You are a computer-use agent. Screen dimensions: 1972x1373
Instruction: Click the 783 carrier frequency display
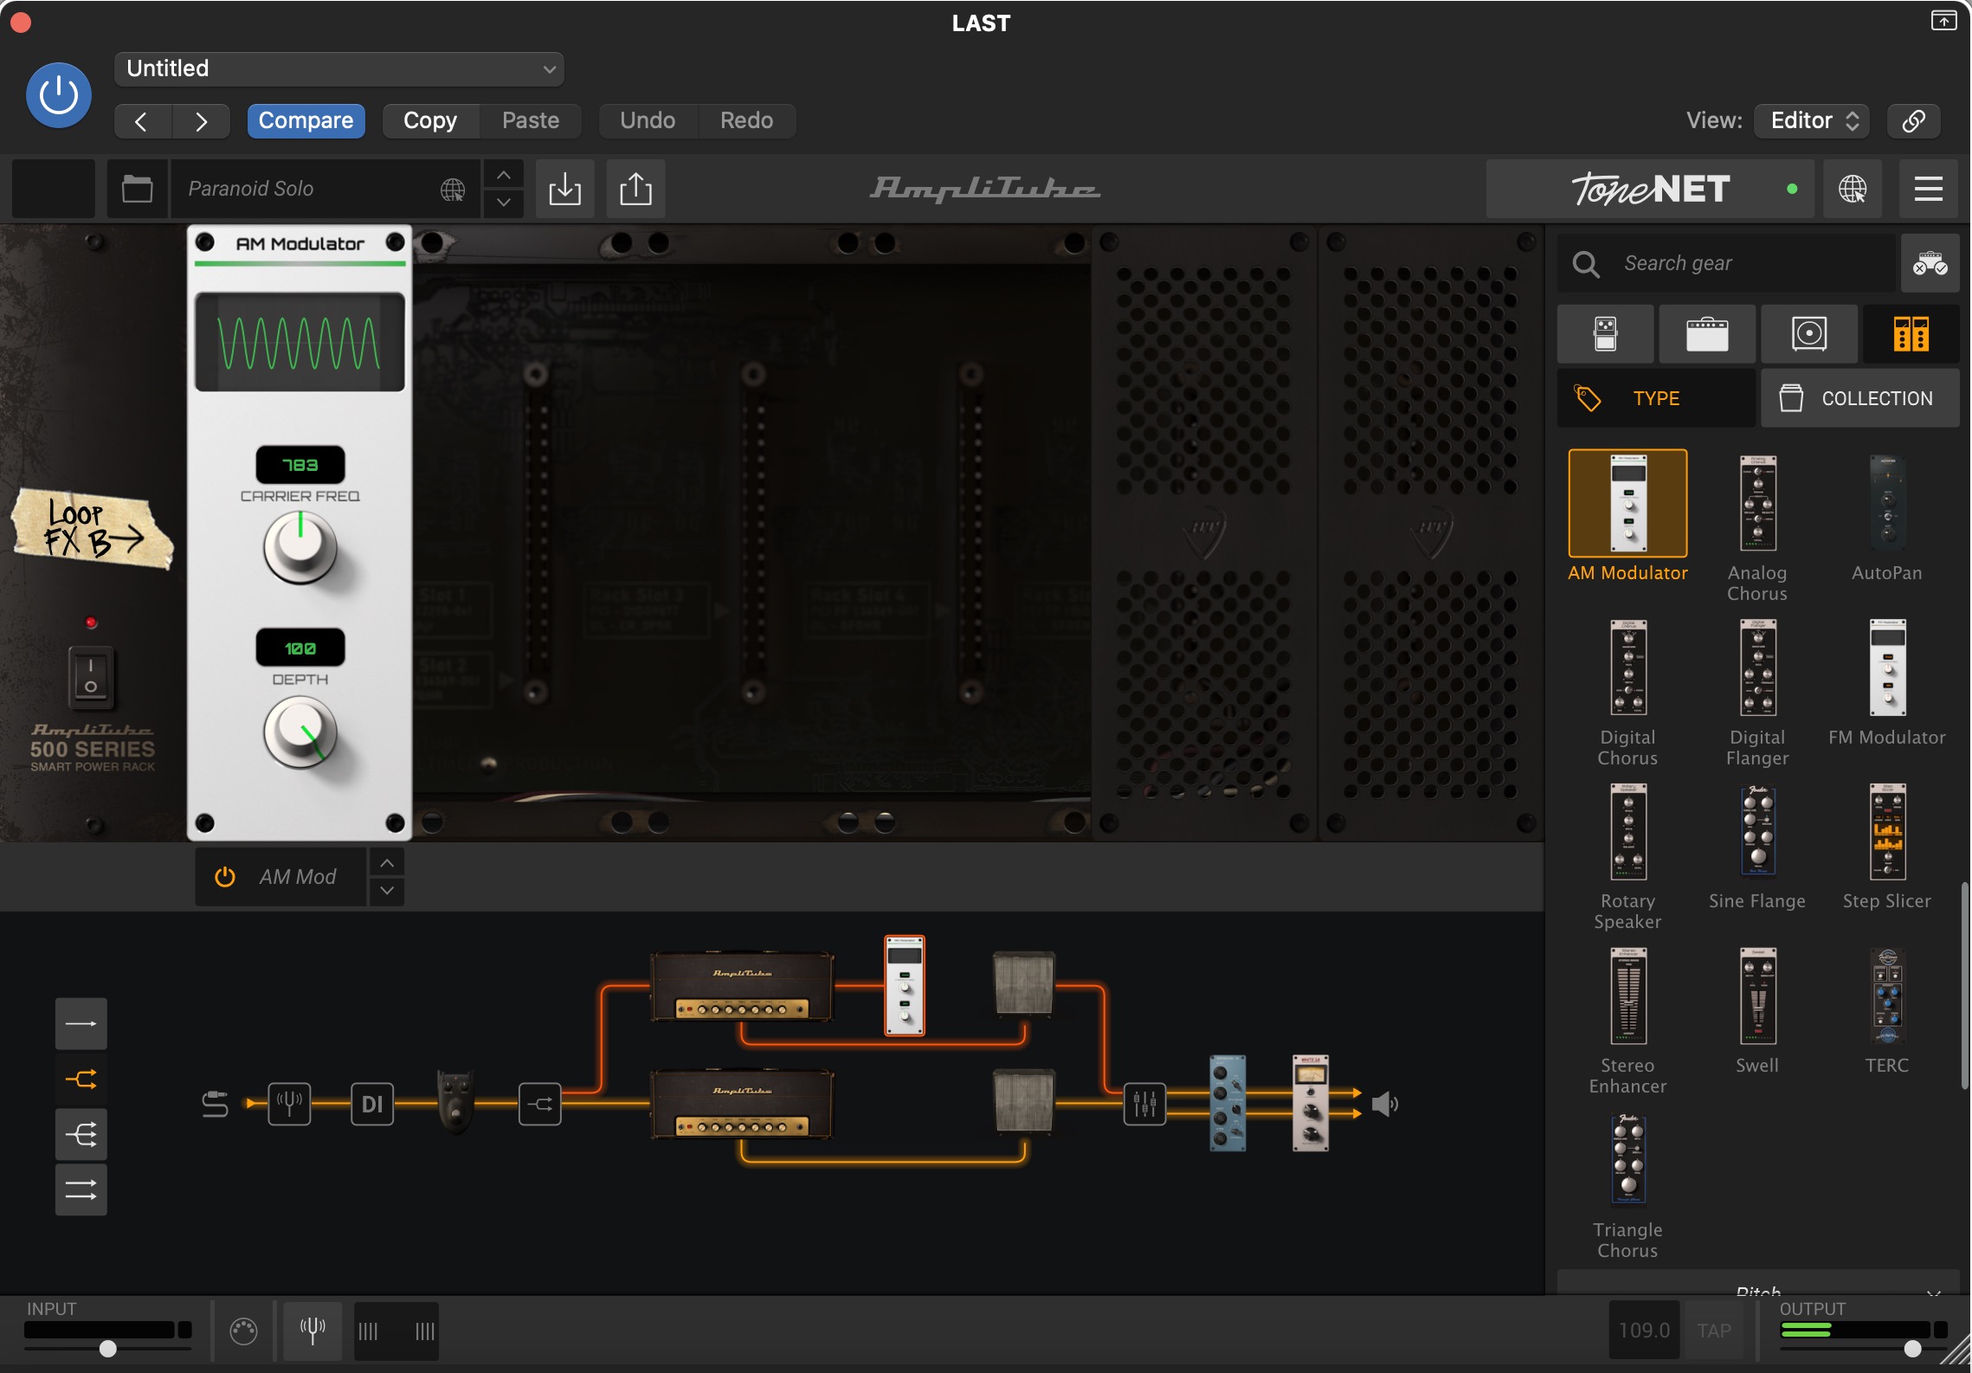(x=300, y=465)
